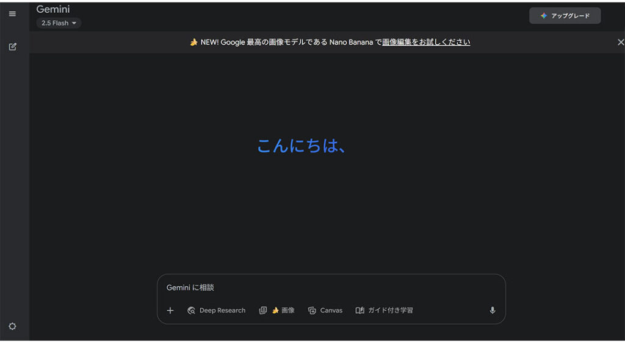Screen dimensions: 625x343
Task: Click the open-book icon for guided learning
Action: [360, 310]
